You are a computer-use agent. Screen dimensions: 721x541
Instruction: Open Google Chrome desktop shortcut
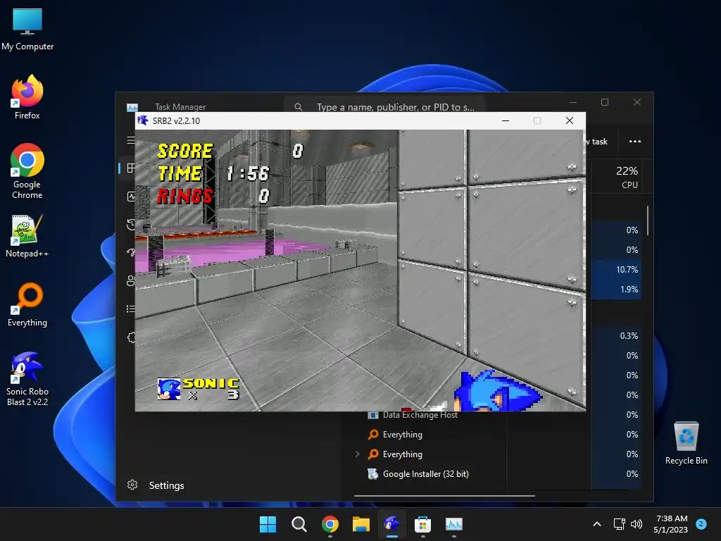[27, 171]
